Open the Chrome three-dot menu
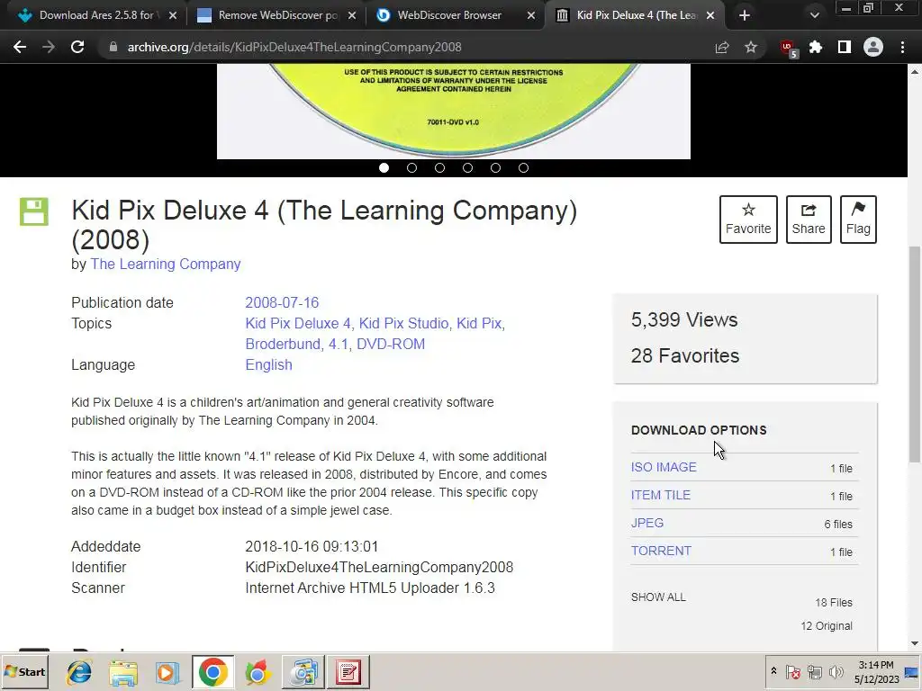The image size is (922, 691). 902,47
